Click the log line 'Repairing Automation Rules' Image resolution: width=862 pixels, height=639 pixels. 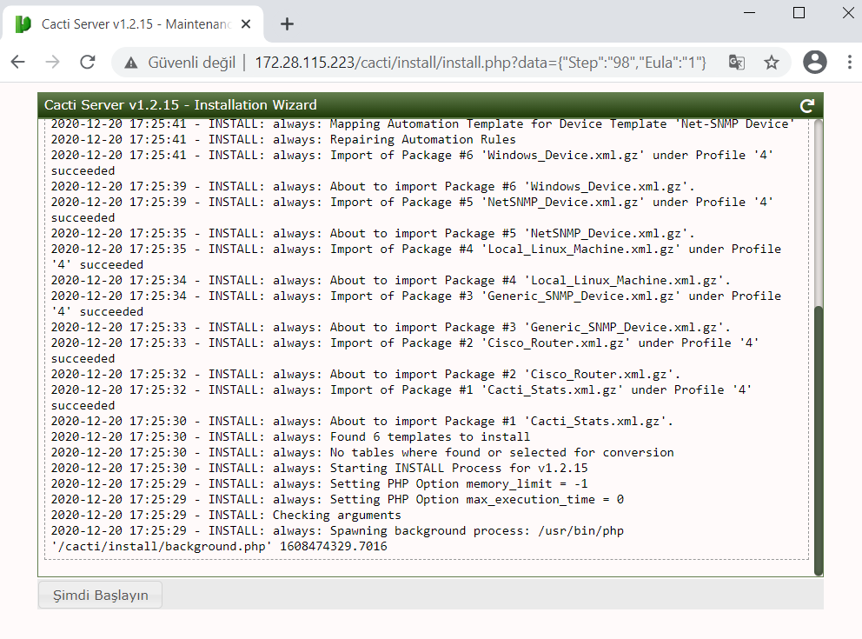(x=283, y=140)
